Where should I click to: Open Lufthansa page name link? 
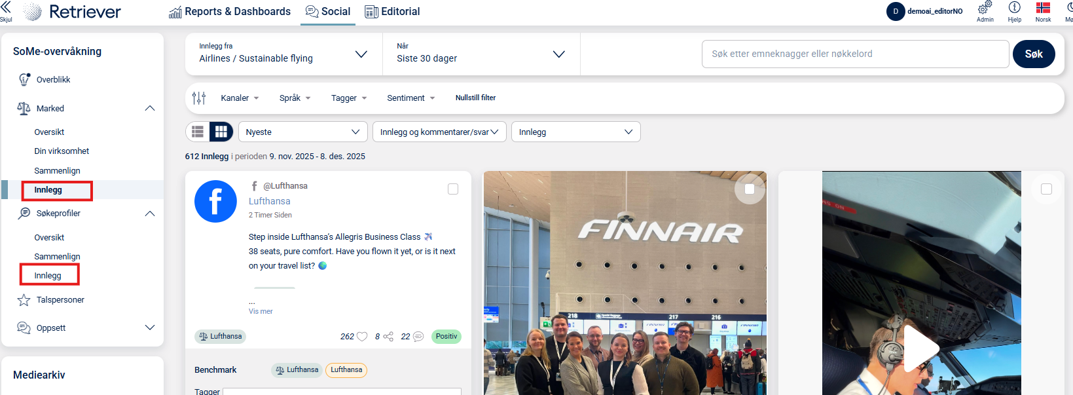click(269, 201)
